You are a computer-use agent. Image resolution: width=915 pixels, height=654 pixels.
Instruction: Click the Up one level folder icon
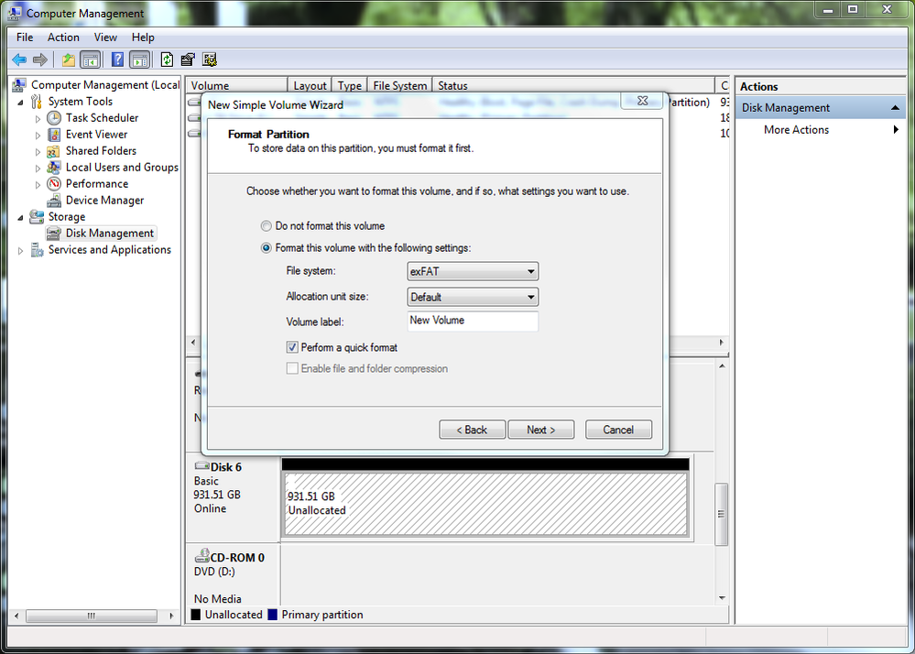point(69,60)
